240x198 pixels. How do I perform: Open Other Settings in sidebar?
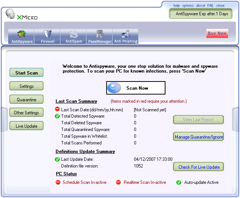[26, 113]
